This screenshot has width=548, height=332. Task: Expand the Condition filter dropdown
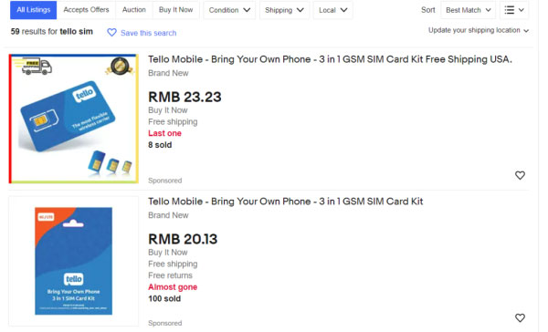(229, 10)
